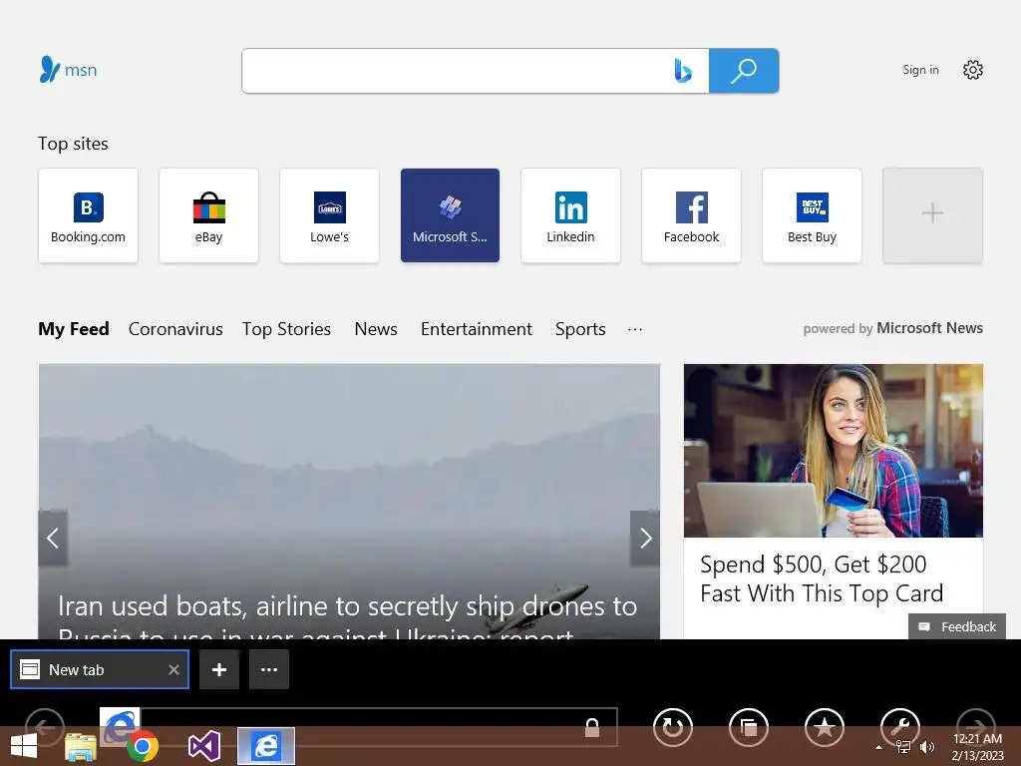Open the eBay top site tile
The width and height of the screenshot is (1021, 766).
[x=208, y=215]
